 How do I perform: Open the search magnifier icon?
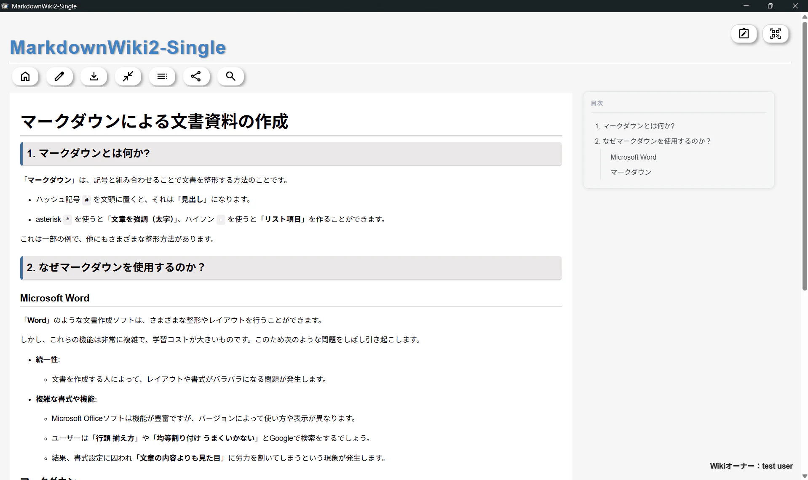pyautogui.click(x=230, y=76)
